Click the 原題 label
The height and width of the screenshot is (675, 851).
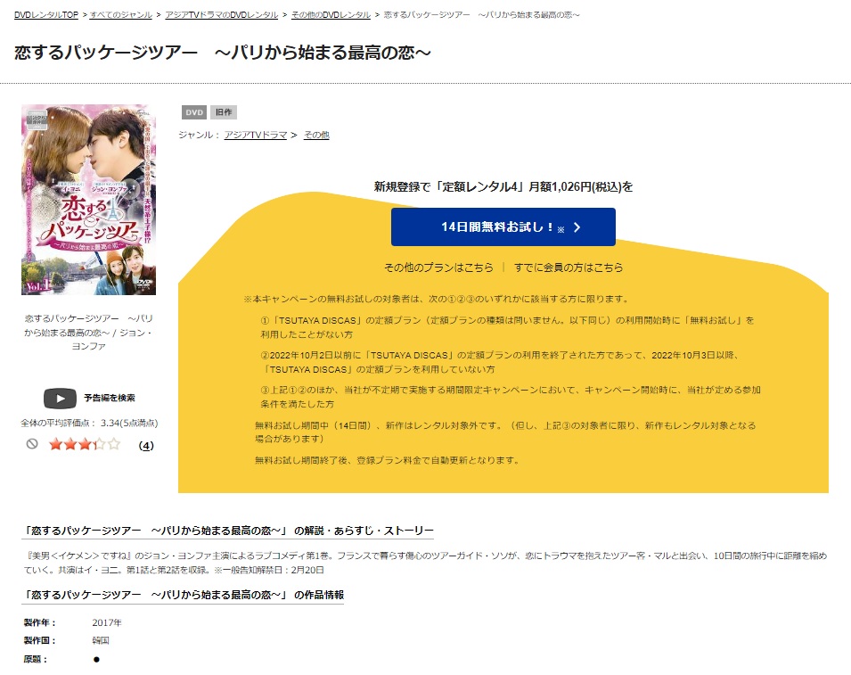tap(36, 659)
